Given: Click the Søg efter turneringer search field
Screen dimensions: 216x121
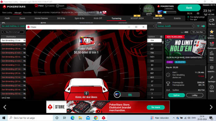Looking at the screenshot, I should (13, 32).
